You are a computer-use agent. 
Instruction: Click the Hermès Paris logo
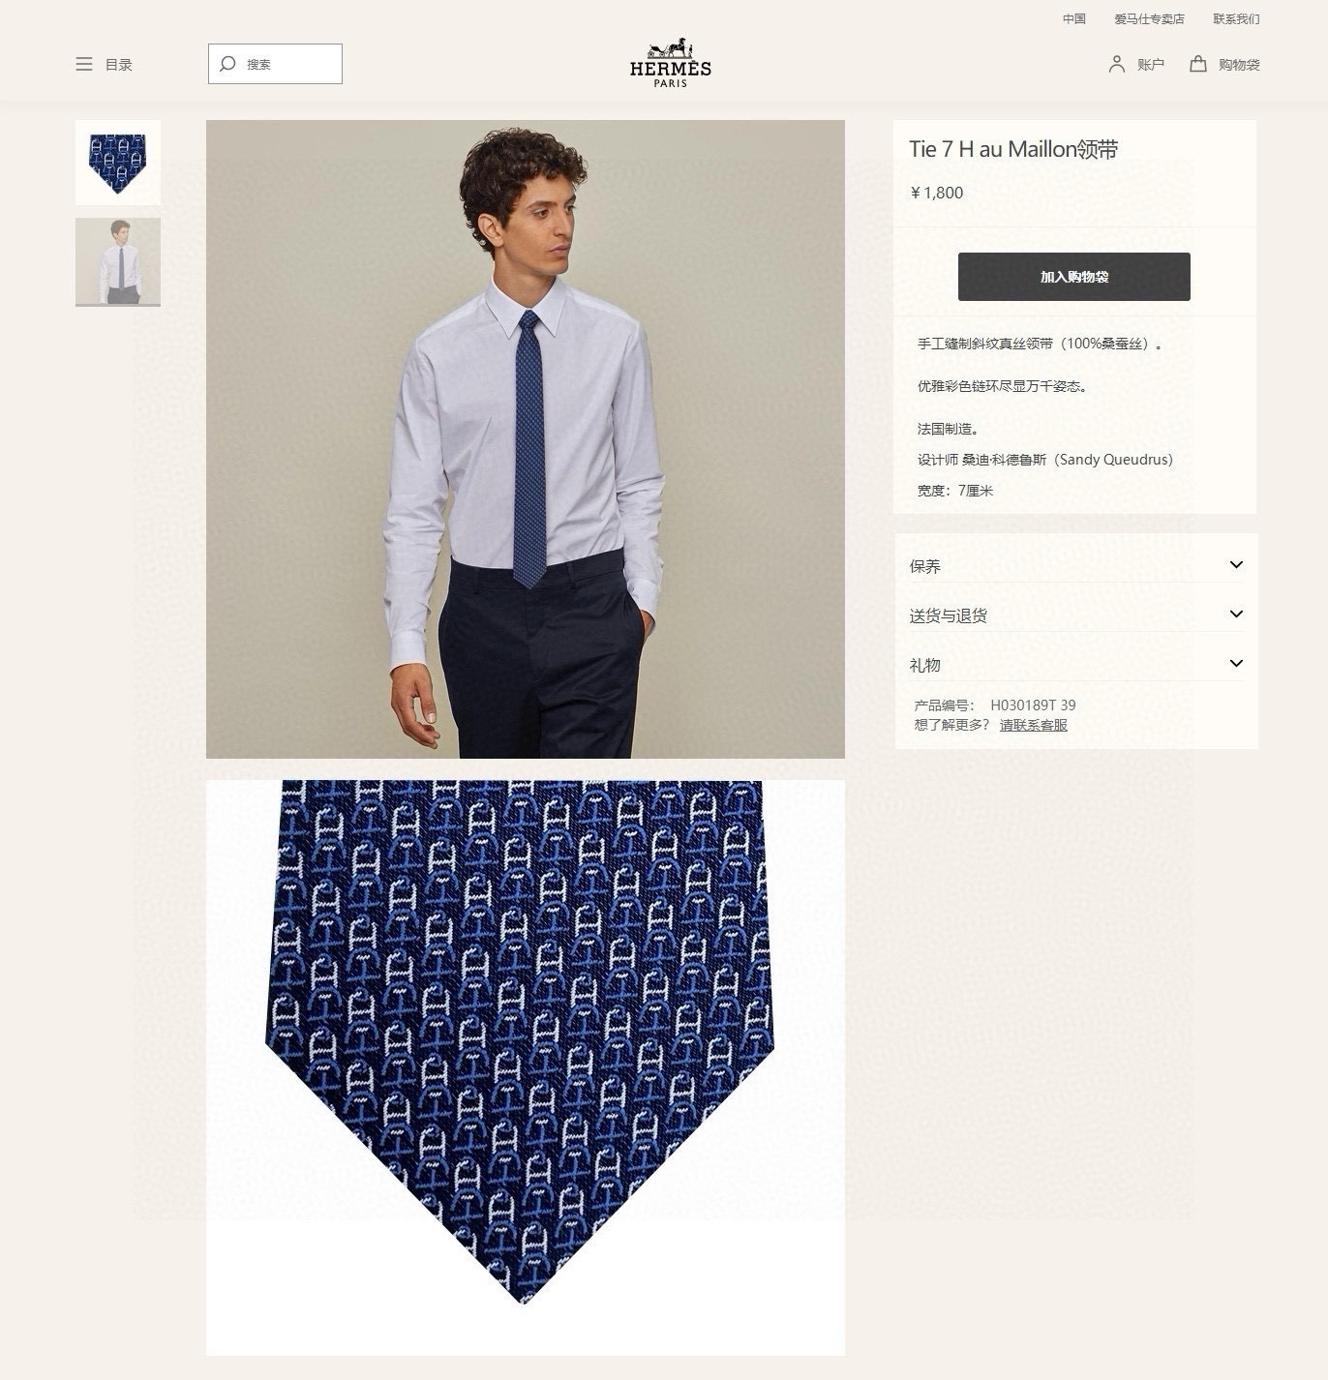pos(670,63)
